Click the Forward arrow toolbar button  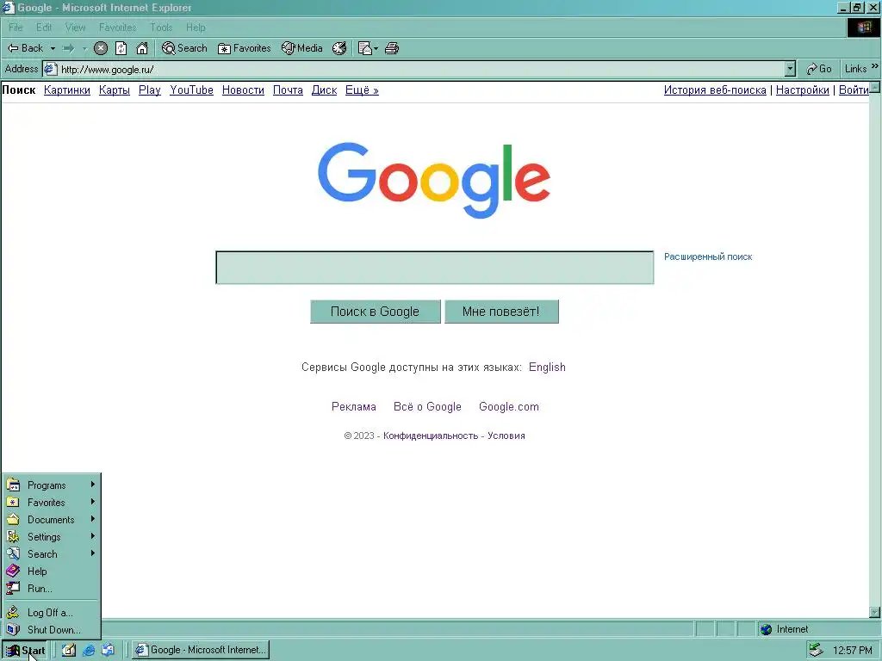tap(69, 48)
